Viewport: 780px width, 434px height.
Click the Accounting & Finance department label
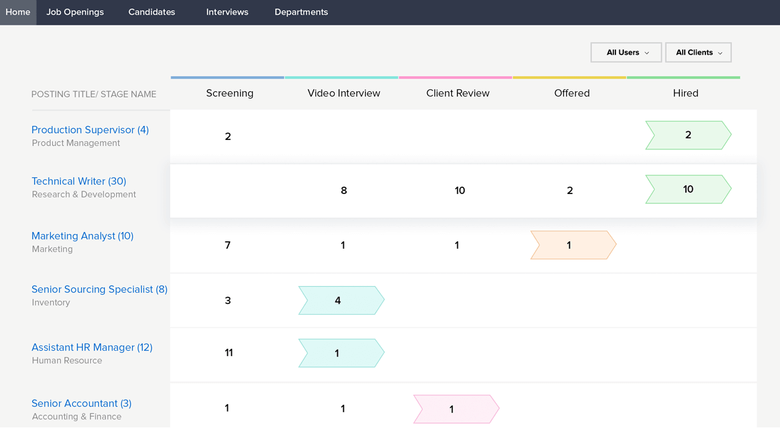tap(77, 417)
